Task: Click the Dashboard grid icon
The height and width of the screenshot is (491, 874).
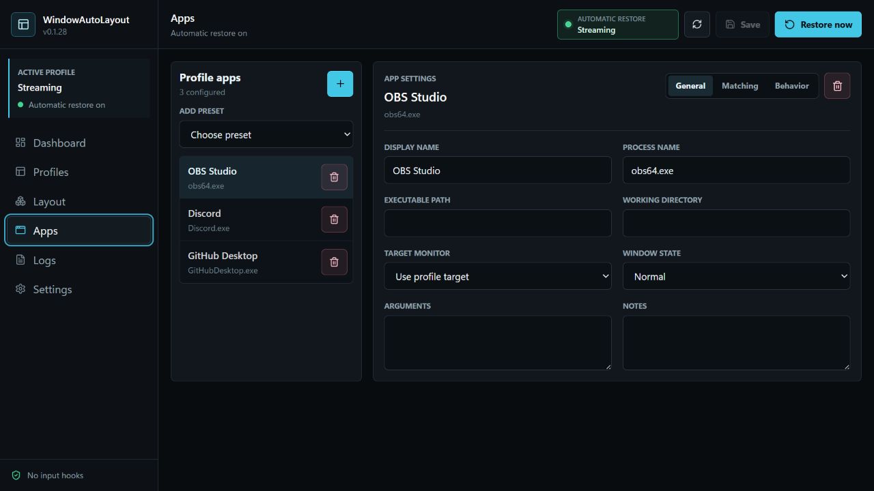Action: (x=20, y=143)
